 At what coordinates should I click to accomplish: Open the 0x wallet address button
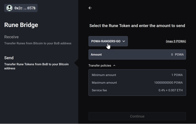[x=21, y=8]
